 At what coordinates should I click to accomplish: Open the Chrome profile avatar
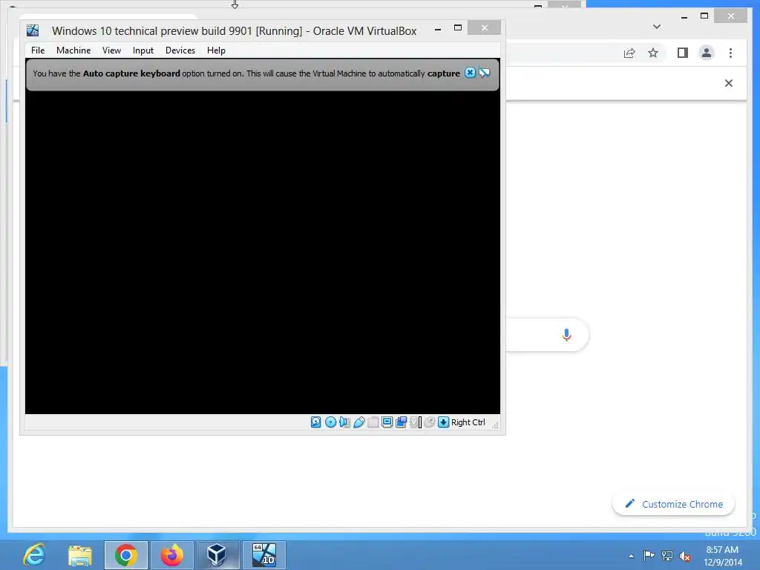tap(707, 53)
